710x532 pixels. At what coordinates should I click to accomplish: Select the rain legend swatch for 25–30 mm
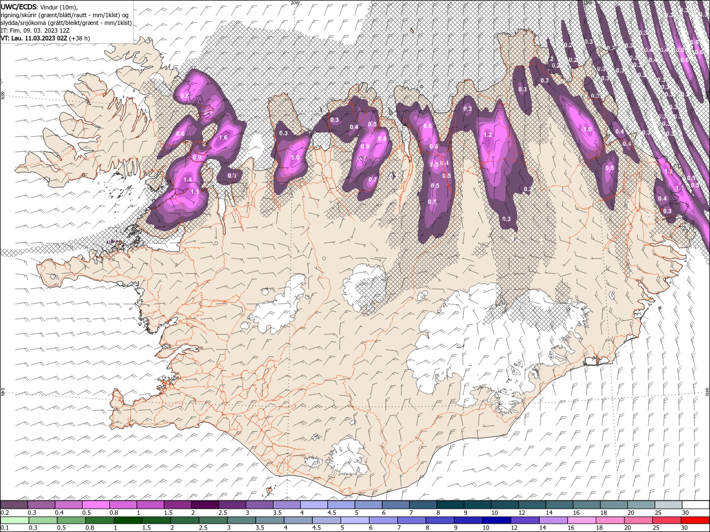pyautogui.click(x=667, y=520)
